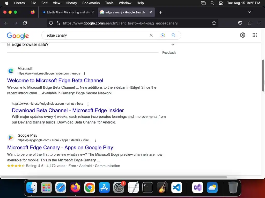265x198 pixels.
Task: Open GarageBand from the dock
Action: (x=162, y=187)
